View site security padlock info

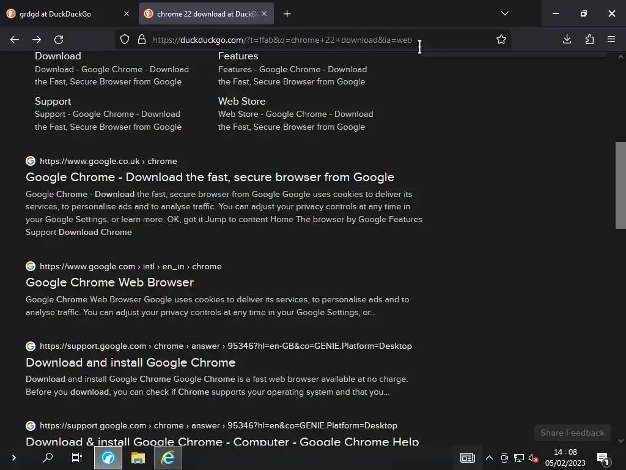click(142, 40)
